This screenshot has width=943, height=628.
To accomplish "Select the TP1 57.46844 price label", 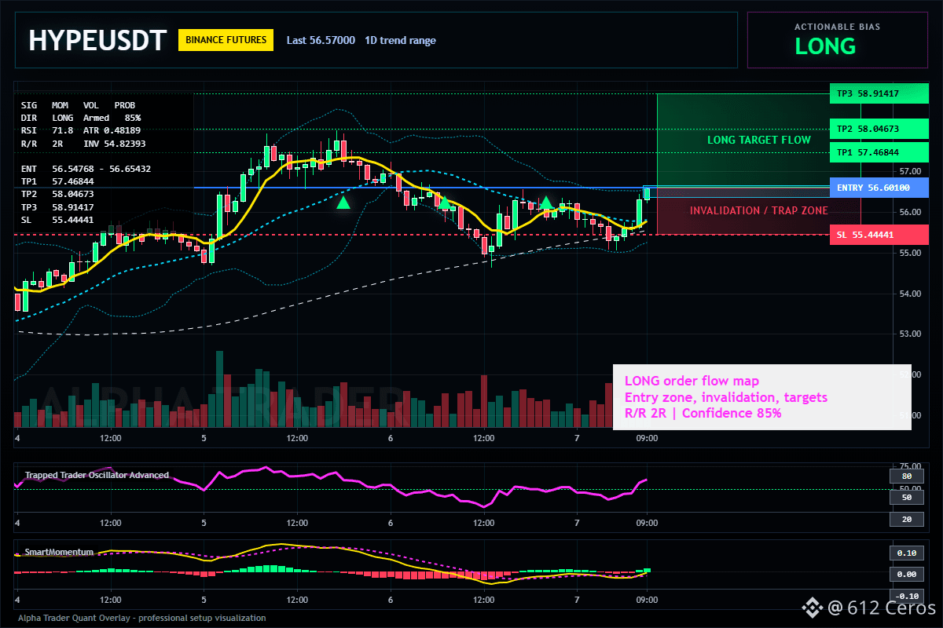I will click(x=878, y=152).
